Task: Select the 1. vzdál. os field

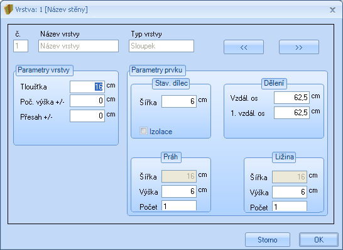Action: click(x=291, y=113)
